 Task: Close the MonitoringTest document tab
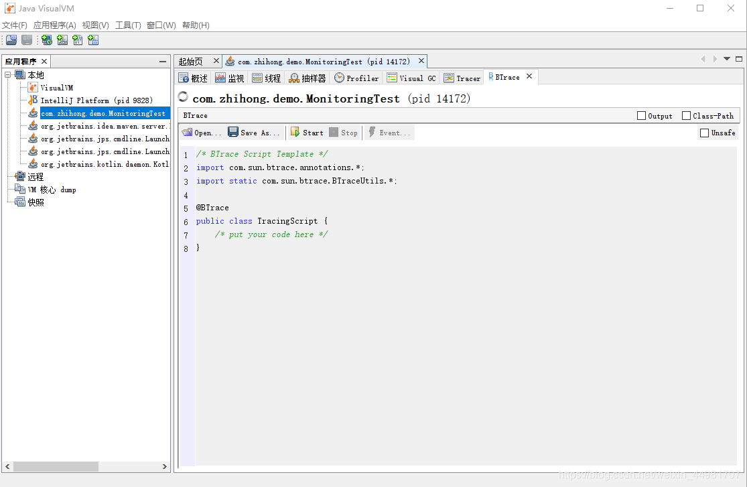(x=421, y=60)
